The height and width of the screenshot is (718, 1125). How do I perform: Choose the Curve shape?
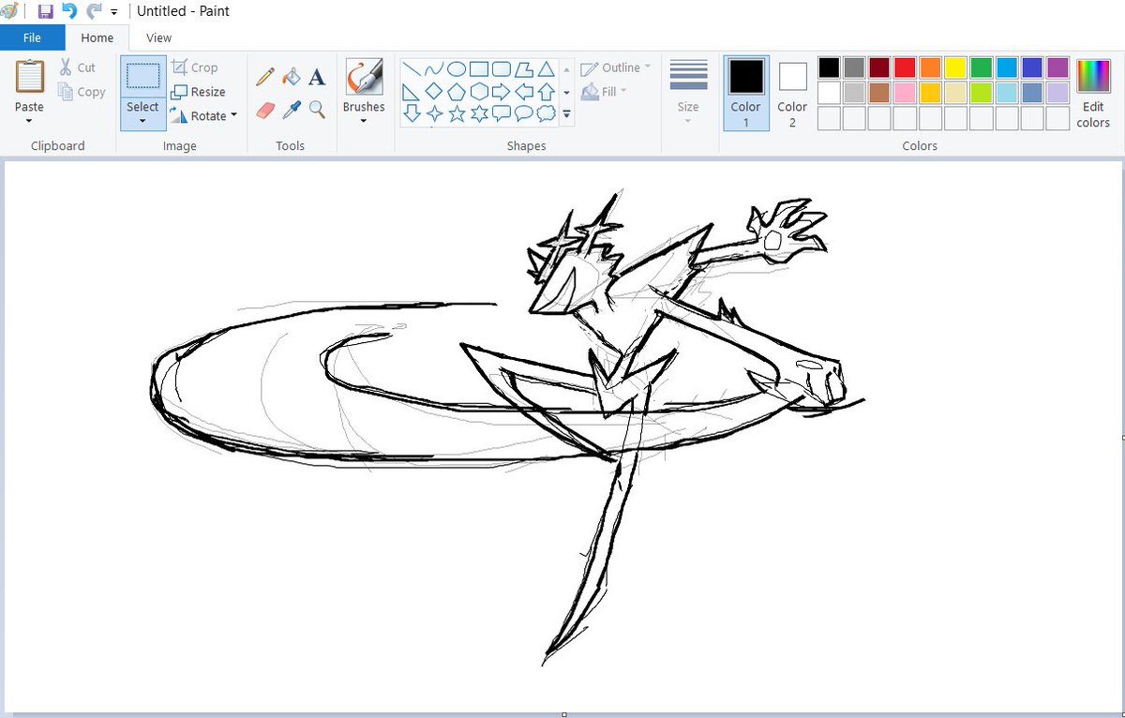point(433,68)
